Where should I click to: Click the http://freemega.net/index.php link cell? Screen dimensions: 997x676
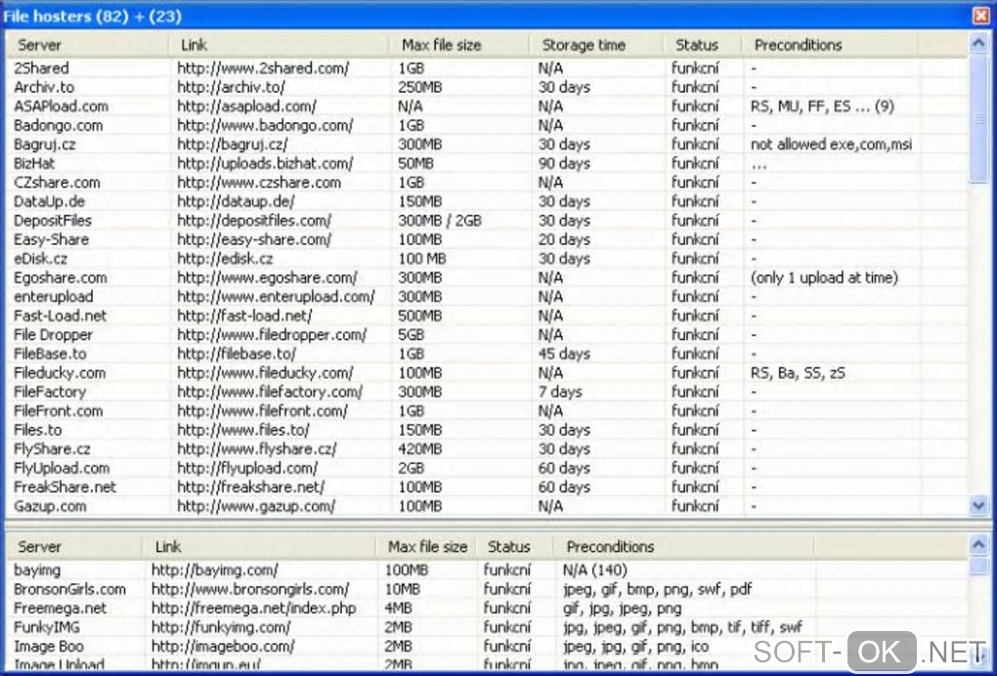tap(254, 608)
